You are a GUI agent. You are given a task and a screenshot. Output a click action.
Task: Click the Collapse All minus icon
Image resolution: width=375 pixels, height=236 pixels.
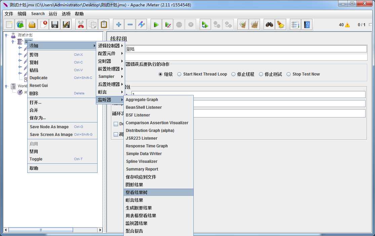130,25
